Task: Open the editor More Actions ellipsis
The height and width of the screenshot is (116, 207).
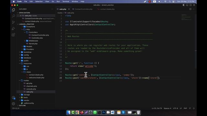Action: click(194, 9)
